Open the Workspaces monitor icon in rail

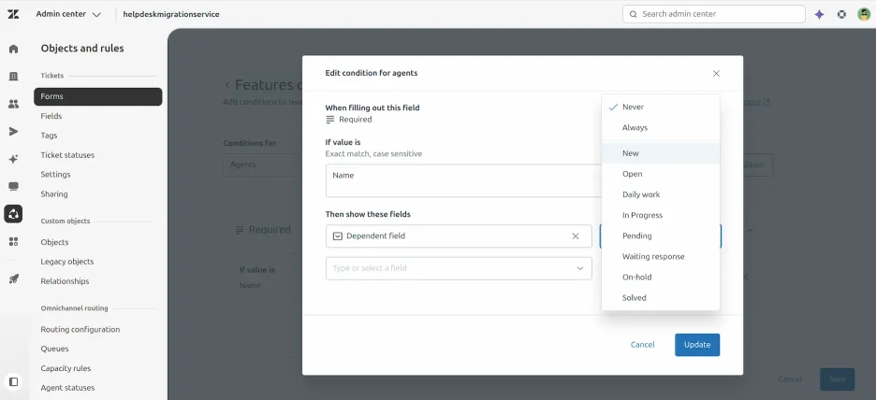click(13, 186)
